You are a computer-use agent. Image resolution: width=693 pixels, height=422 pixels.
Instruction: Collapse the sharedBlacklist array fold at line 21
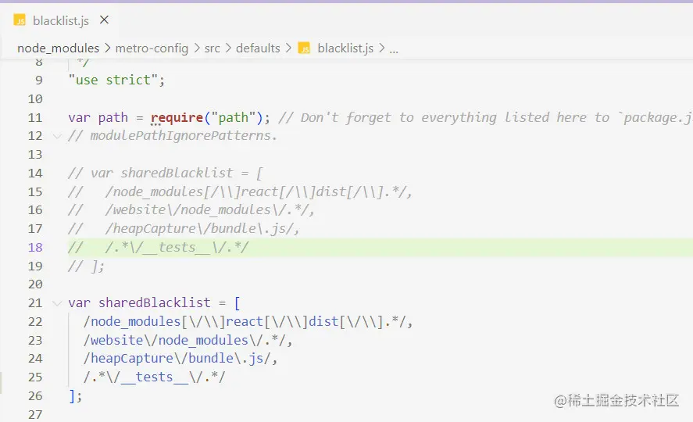(x=57, y=303)
